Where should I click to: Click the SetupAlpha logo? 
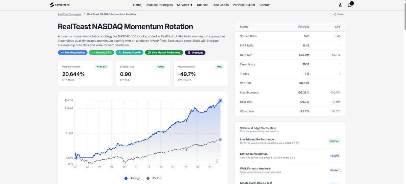(x=59, y=5)
